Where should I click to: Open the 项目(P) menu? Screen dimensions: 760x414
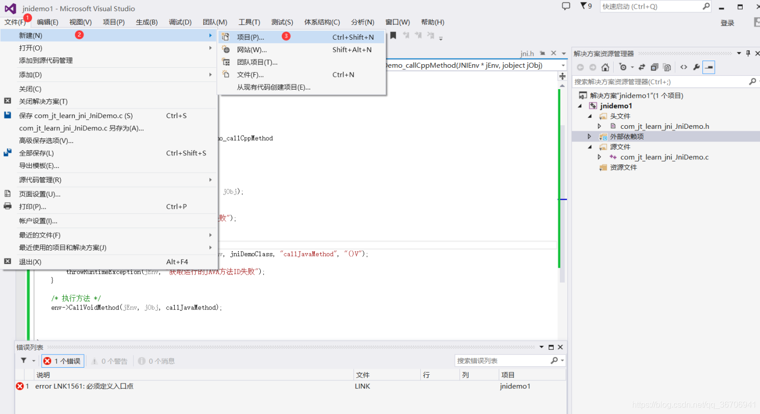click(114, 22)
